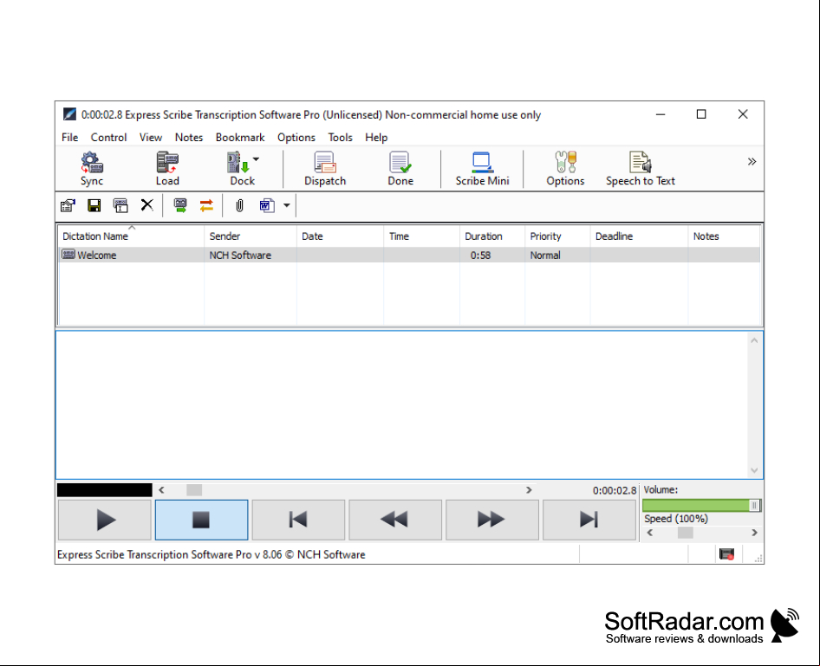Click the Sync toolbar icon
Viewport: 820px width, 666px height.
coord(92,169)
